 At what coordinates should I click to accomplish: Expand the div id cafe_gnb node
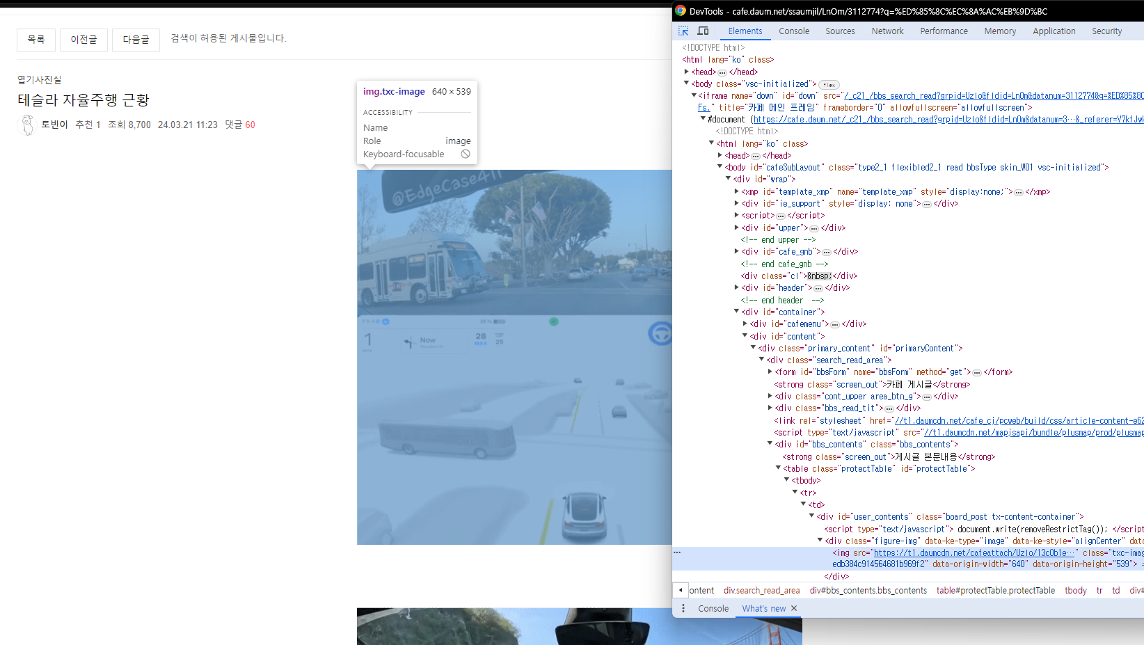point(736,251)
